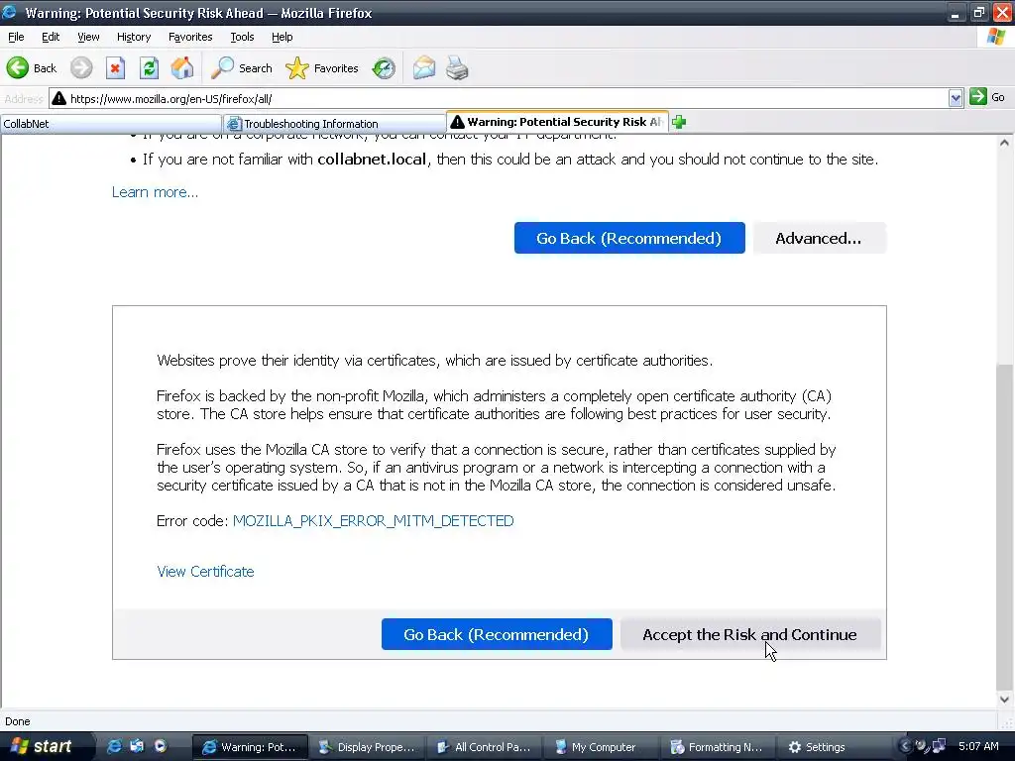
Task: Click the scrollbar up arrow
Action: pyautogui.click(x=1004, y=143)
